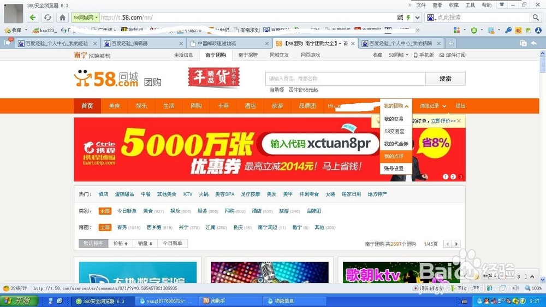Click hot keyword KTV

click(x=188, y=194)
